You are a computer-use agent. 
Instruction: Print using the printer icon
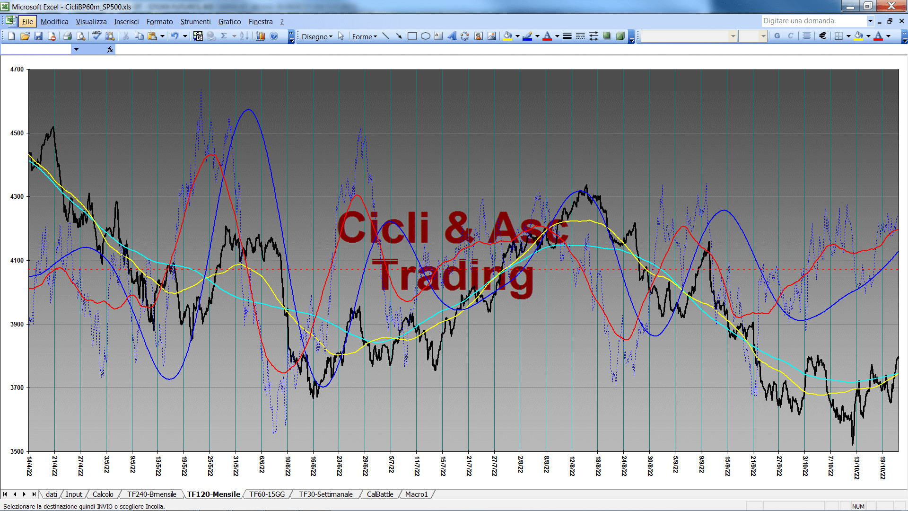67,36
